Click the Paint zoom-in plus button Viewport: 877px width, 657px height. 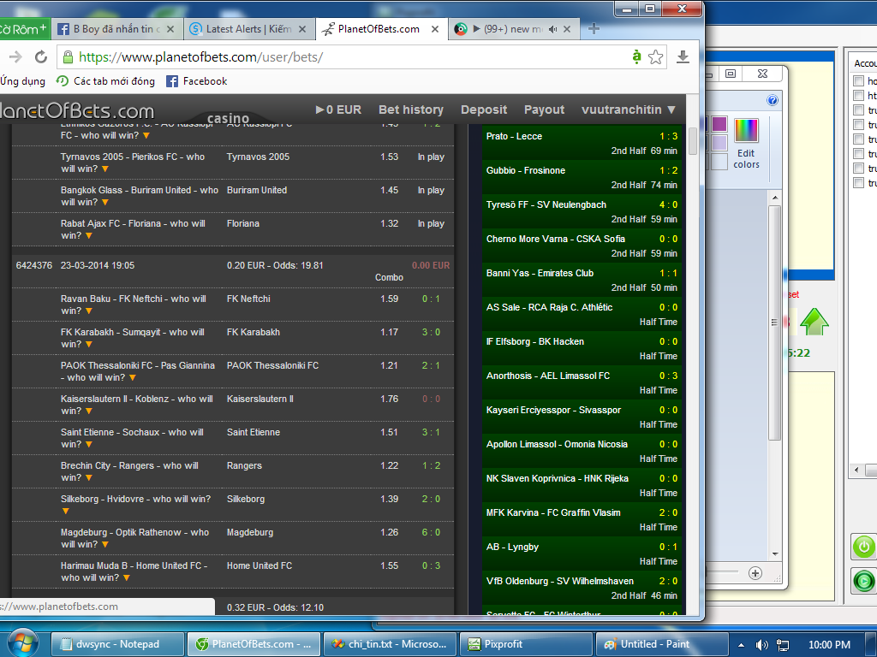pos(755,573)
